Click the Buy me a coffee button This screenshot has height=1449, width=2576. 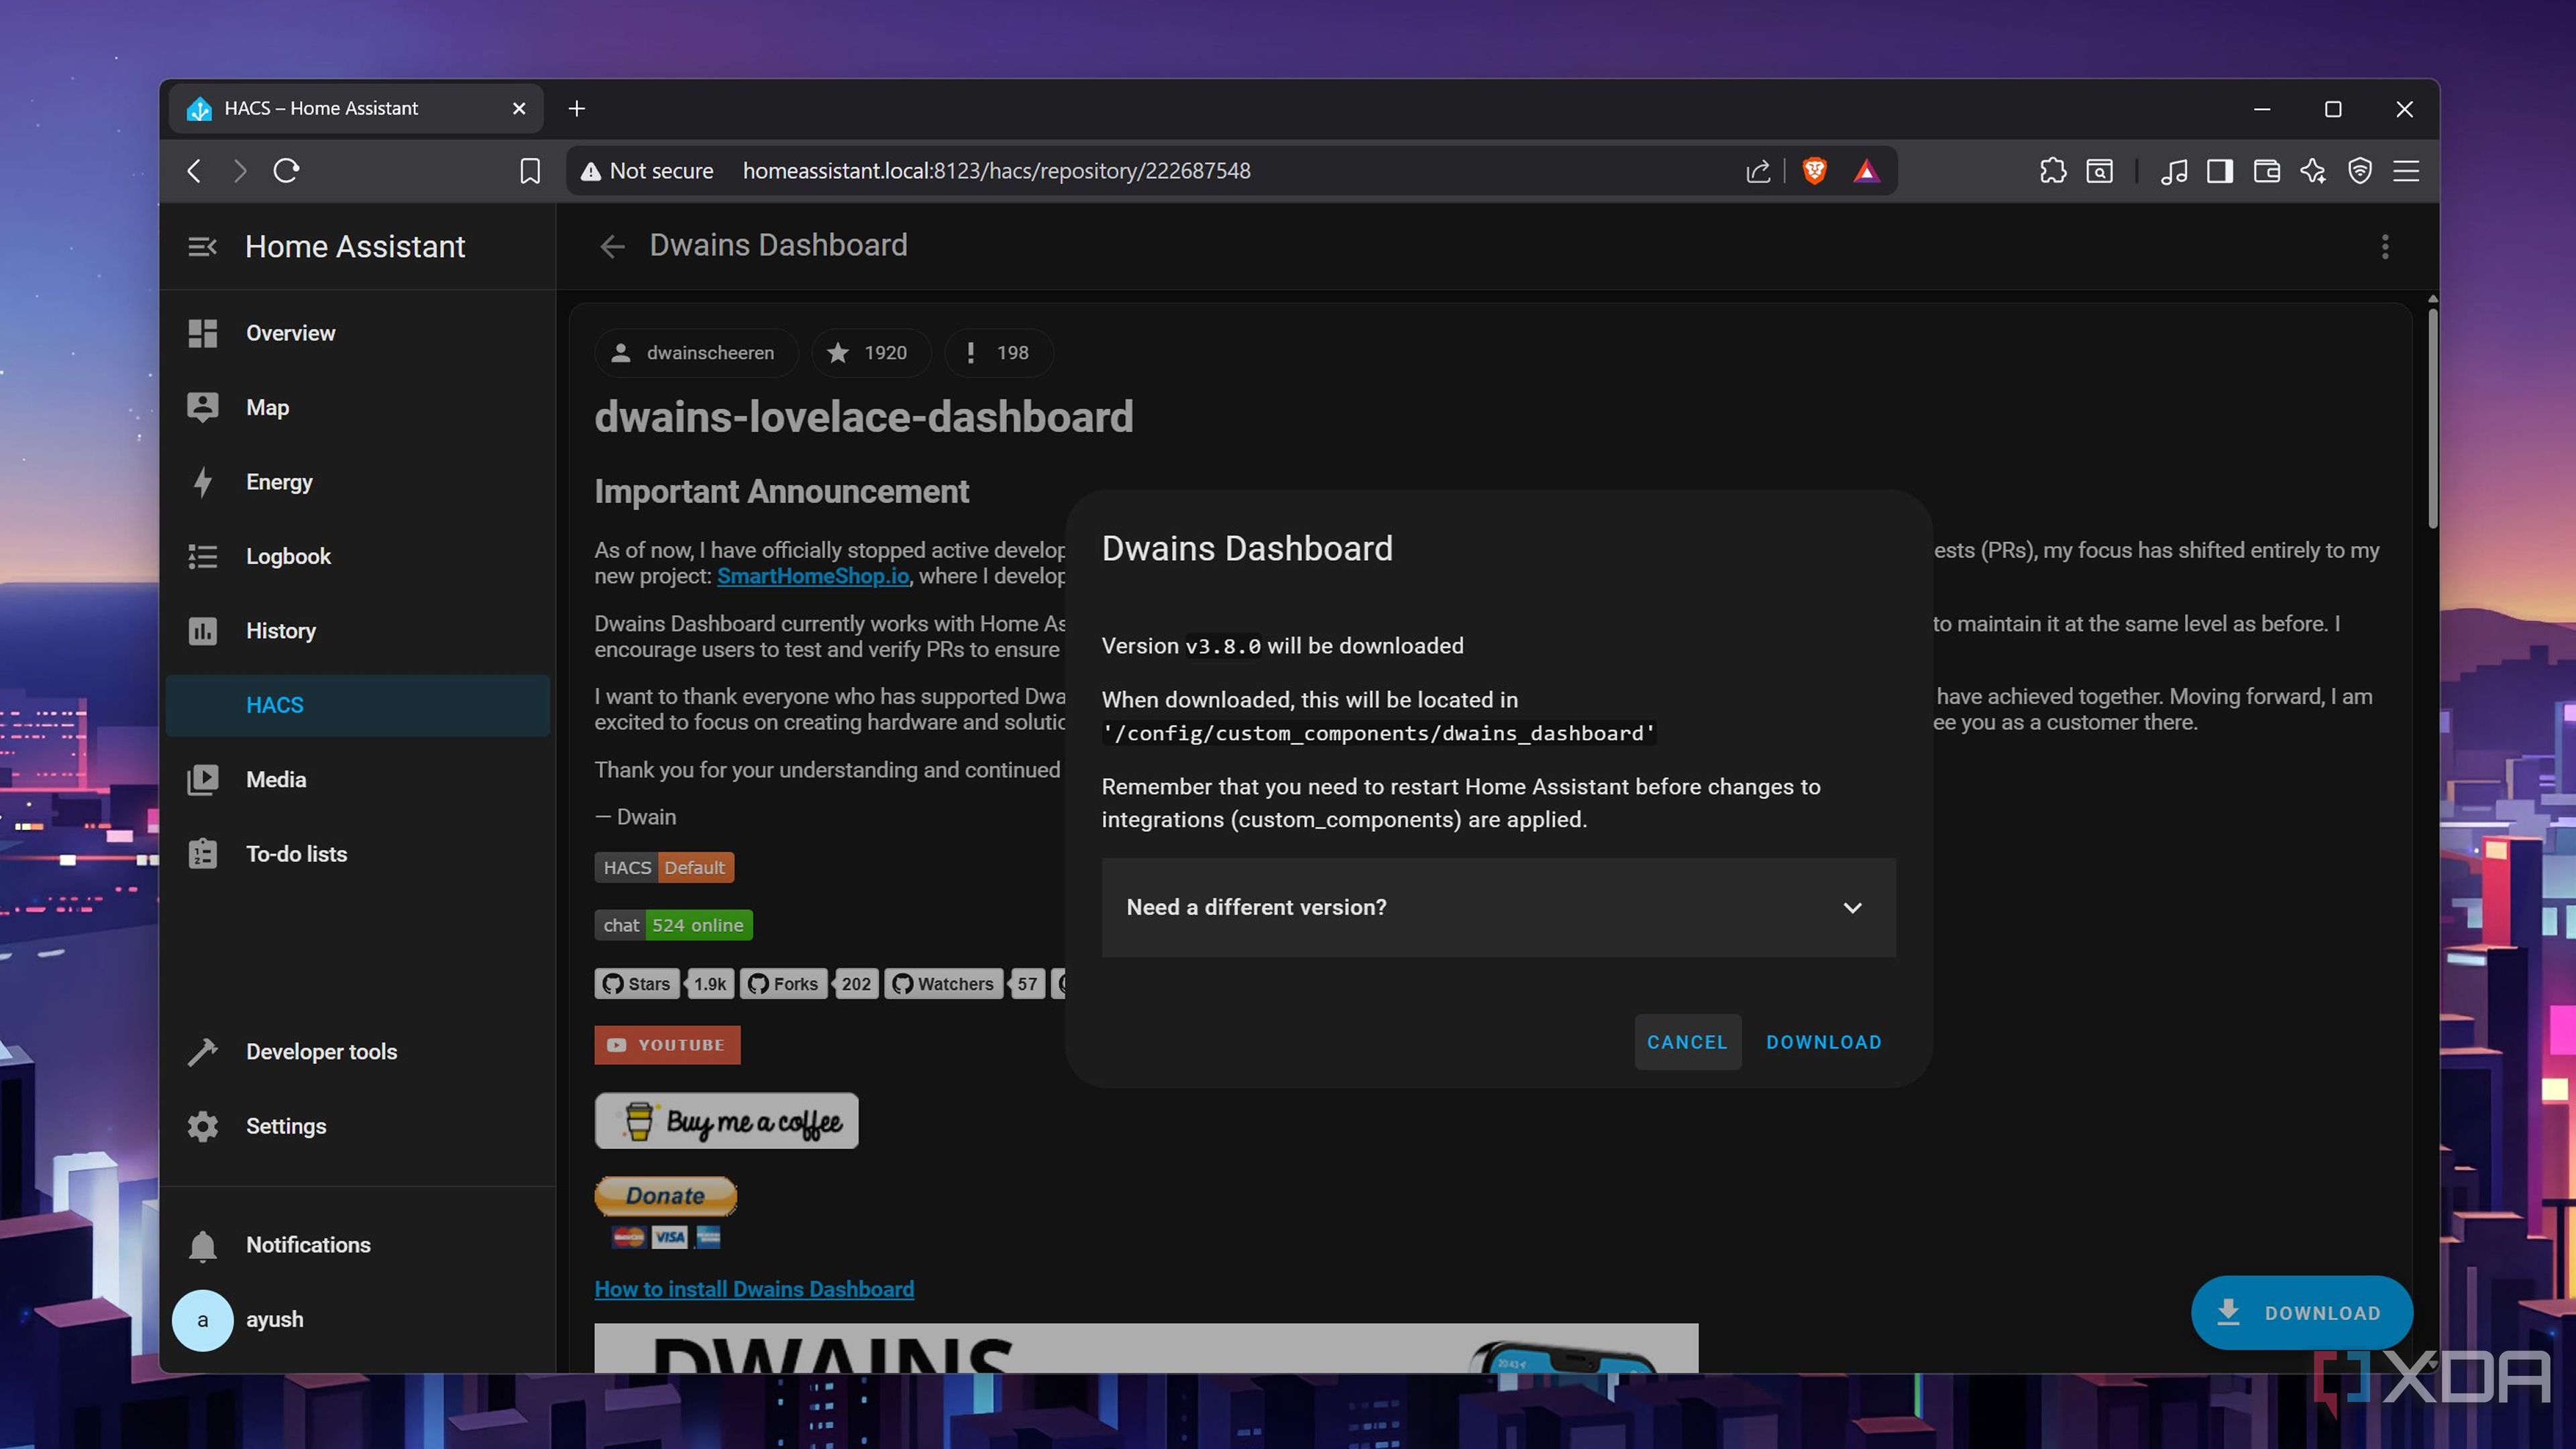726,1121
